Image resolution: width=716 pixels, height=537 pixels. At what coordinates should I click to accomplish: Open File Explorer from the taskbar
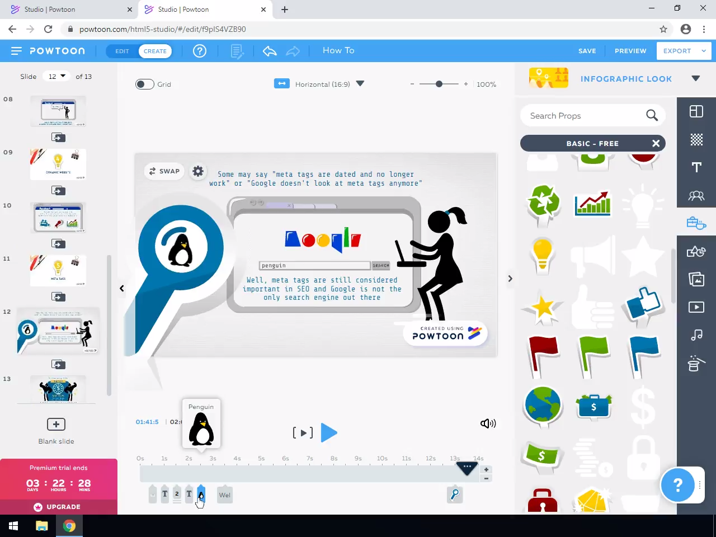tap(42, 526)
